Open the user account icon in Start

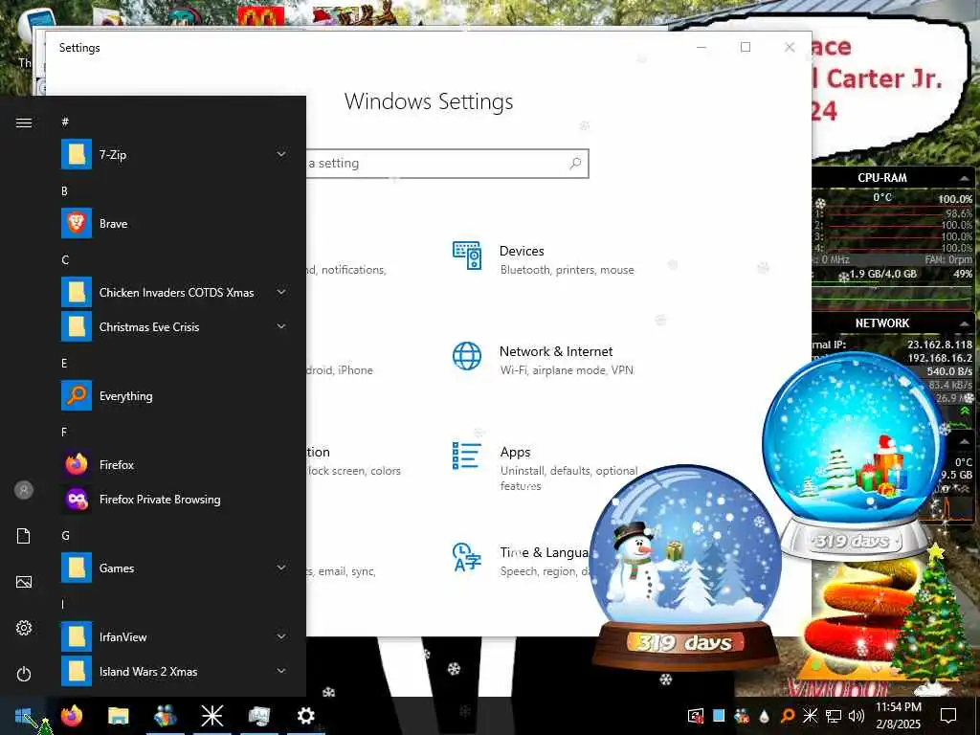click(24, 490)
